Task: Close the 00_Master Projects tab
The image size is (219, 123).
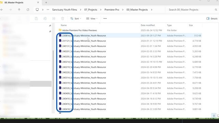Action: coord(38,2)
